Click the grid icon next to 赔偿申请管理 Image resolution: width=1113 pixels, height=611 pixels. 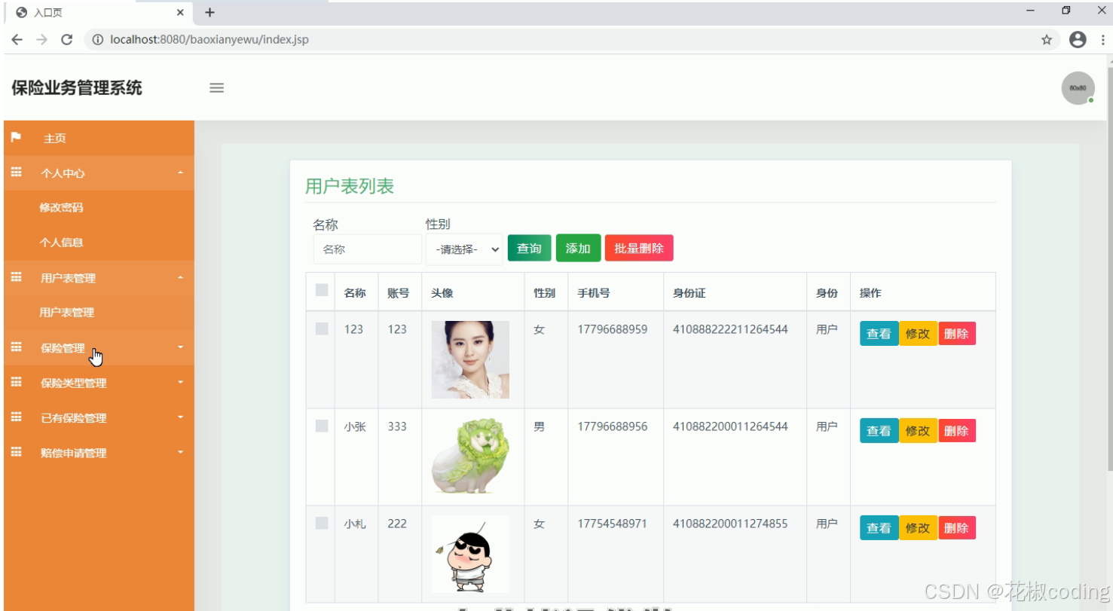[17, 452]
